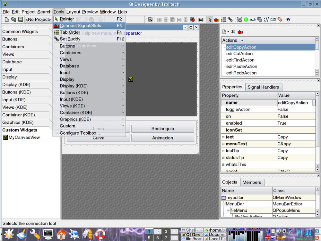This screenshot has height=241, width=321.
Task: Click the Add Spacer spring icon
Action: (201, 20)
